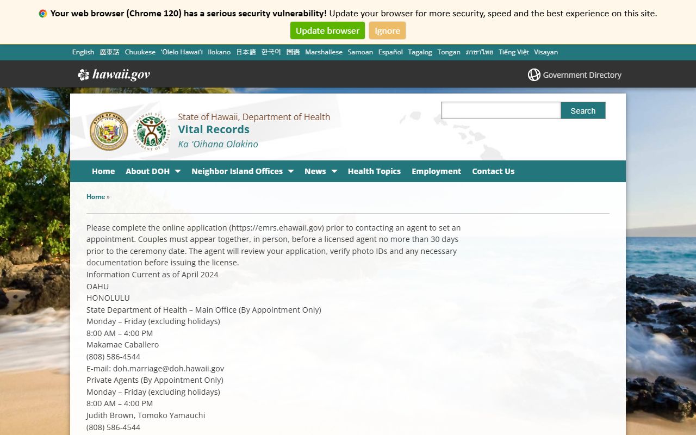
Task: Select the Employment menu item
Action: point(436,171)
